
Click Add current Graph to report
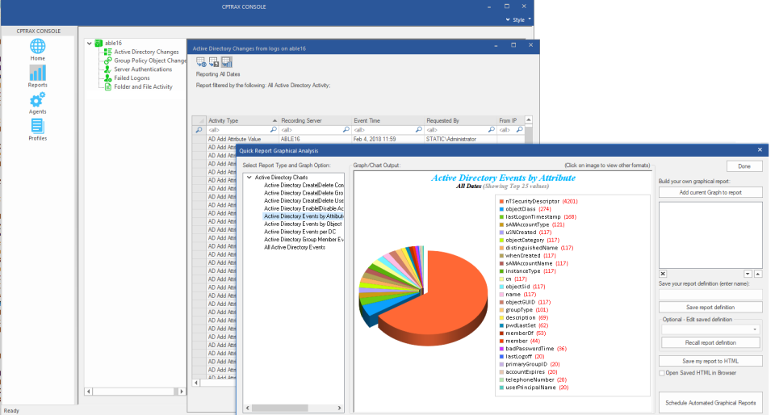click(x=710, y=193)
